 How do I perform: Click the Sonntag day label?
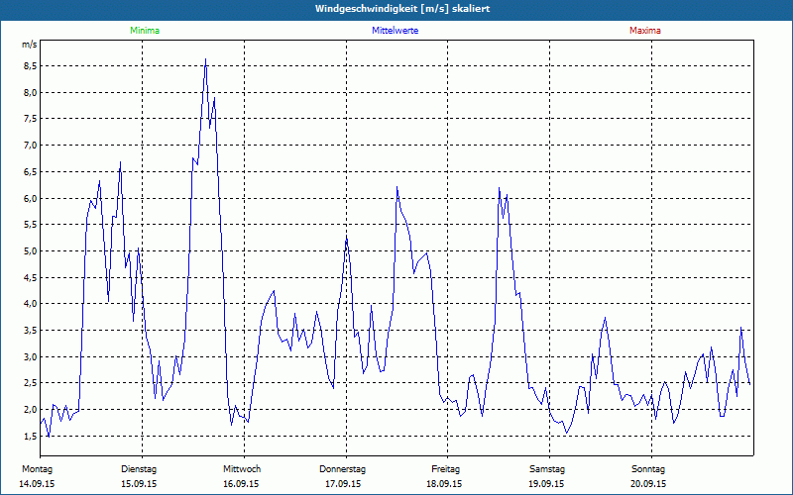tap(648, 469)
